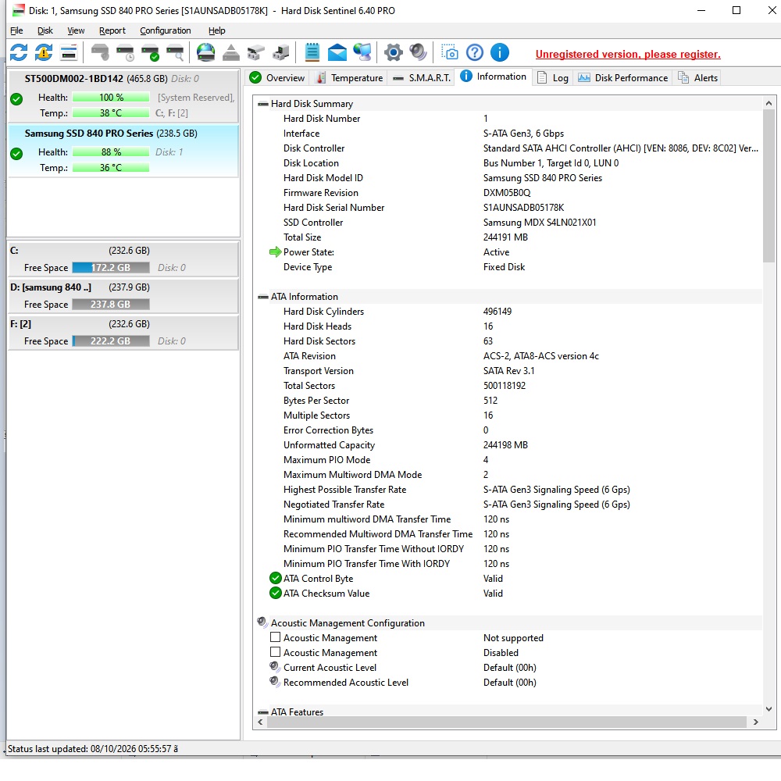Collapse the Acoustic Management Configuration section
781x781 pixels.
(262, 622)
